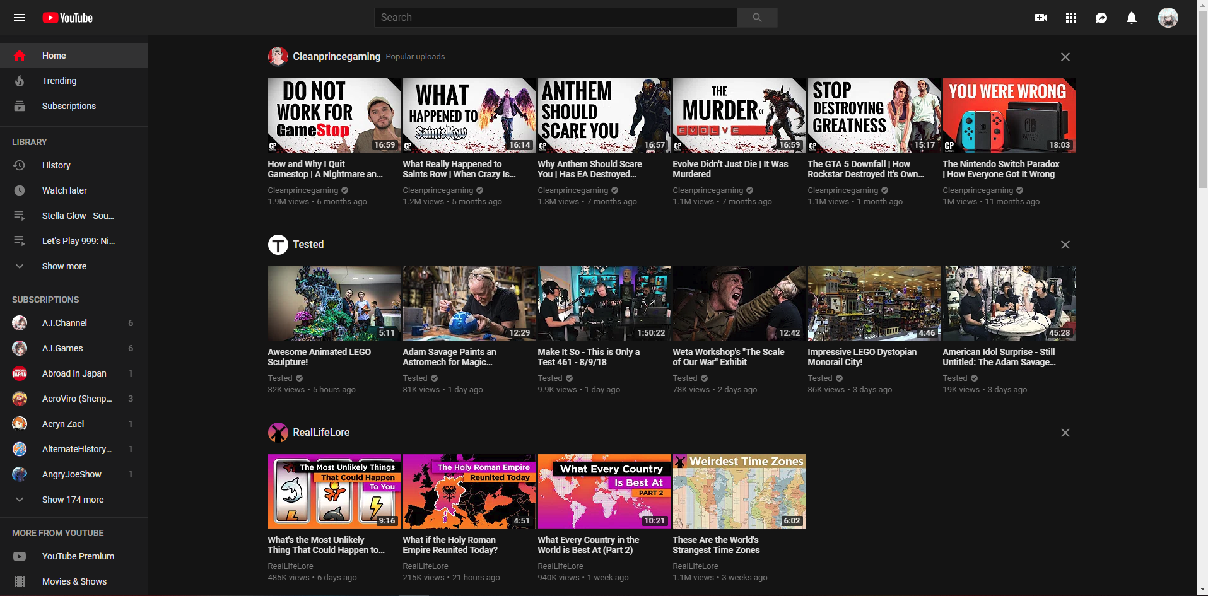This screenshot has width=1208, height=596.
Task: Open History in the sidebar
Action: (x=74, y=165)
